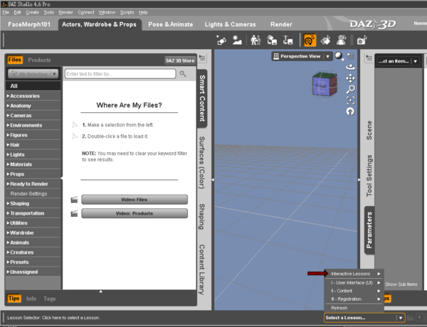Click the sun and landscape environment icon
Screen dimensions: 427x327
pyautogui.click(x=237, y=41)
